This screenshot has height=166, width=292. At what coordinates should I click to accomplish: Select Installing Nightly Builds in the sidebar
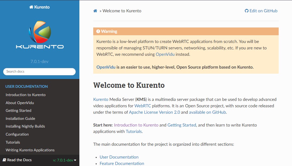point(25,126)
